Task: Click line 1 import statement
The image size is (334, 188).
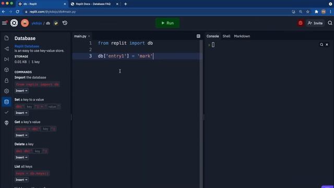Action: pyautogui.click(x=125, y=43)
